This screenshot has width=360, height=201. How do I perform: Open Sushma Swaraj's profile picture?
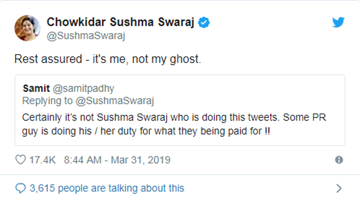(x=28, y=28)
